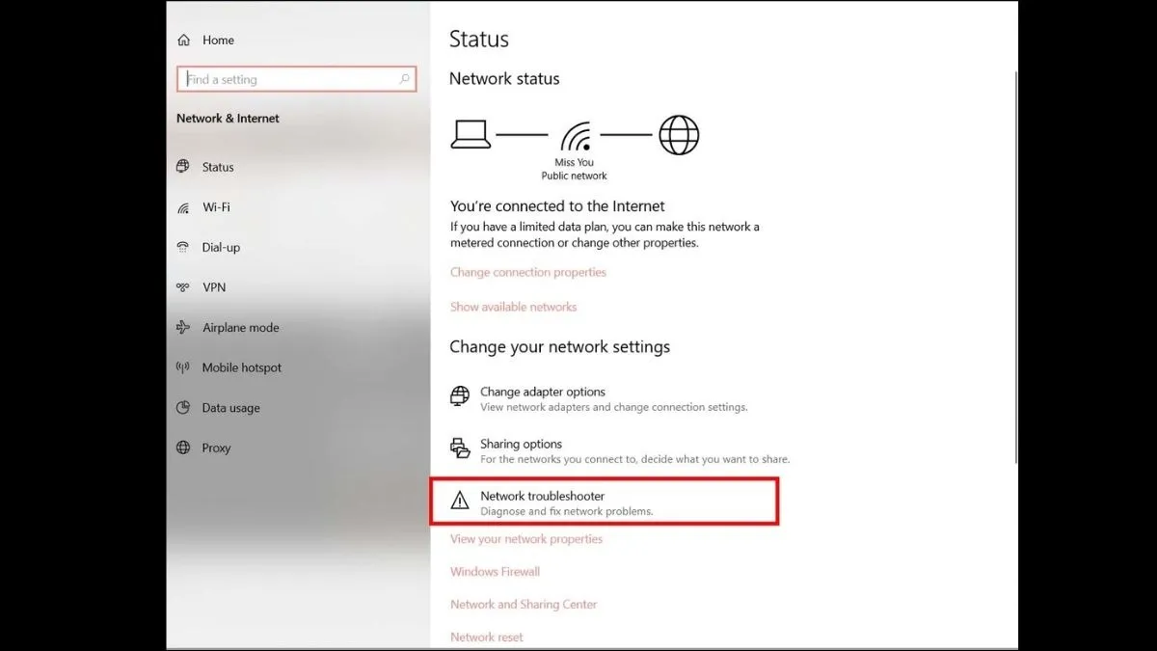Select the Mobile hotspot icon
The width and height of the screenshot is (1157, 651).
(184, 367)
